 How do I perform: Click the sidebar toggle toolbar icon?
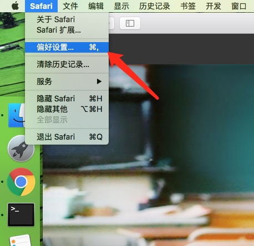click(x=130, y=23)
